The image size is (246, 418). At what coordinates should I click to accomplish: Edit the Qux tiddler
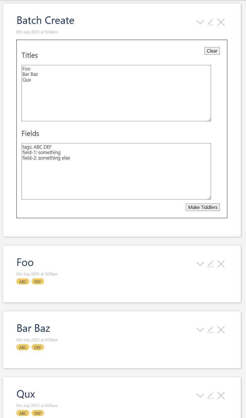pyautogui.click(x=211, y=396)
